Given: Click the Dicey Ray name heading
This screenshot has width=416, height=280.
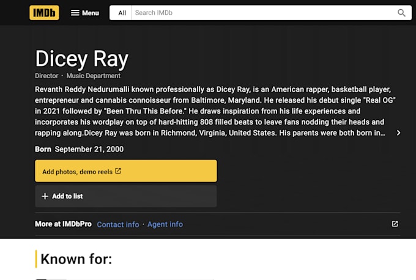Looking at the screenshot, I should point(82,59).
